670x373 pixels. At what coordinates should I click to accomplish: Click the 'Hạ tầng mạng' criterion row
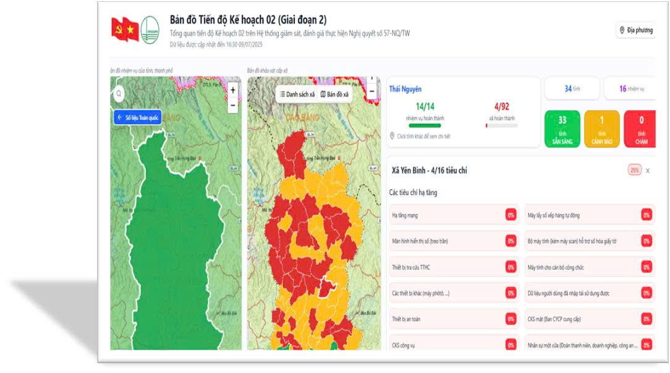(454, 215)
